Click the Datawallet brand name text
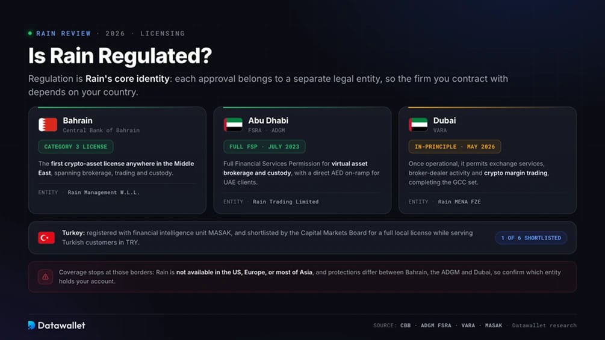 (62, 326)
